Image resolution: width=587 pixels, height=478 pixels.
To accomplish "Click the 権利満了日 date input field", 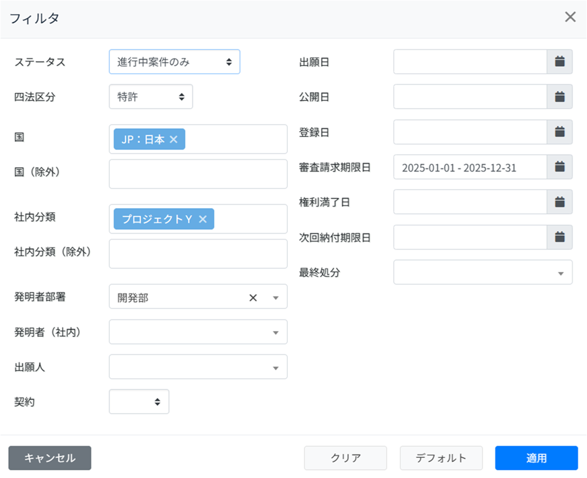I will point(470,202).
